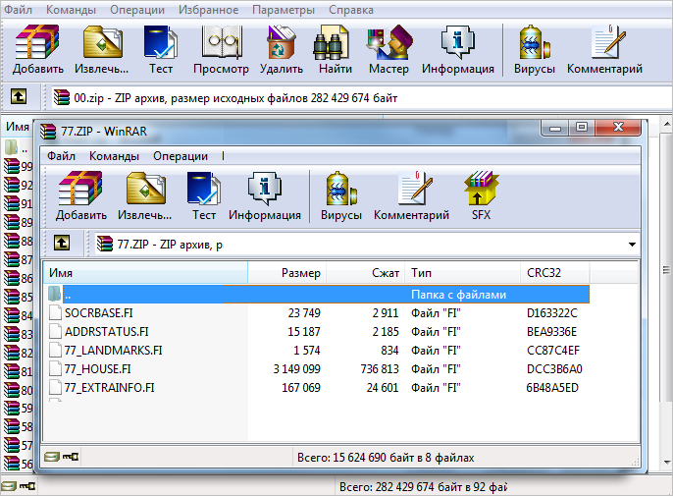Select the SOCRBASE.FI file icon
Viewport: 673px width, 496px height.
point(55,312)
